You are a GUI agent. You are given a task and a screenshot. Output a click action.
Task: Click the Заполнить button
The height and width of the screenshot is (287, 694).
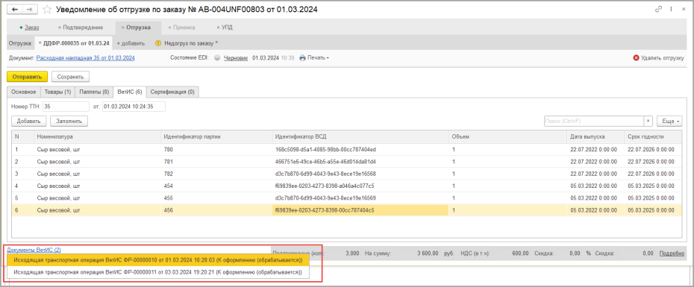tap(69, 121)
